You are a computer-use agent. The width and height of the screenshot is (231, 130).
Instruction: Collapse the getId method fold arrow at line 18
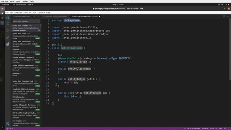tap(51, 79)
